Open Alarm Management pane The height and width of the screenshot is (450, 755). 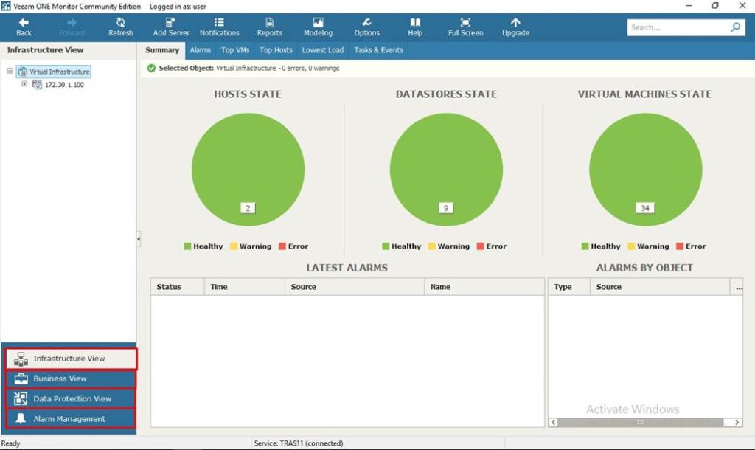coord(70,419)
